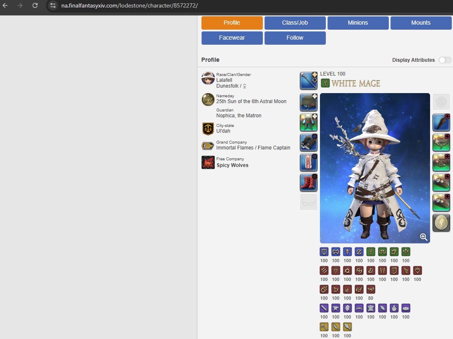Click the legs gear slot icon
The height and width of the screenshot is (339, 453).
tap(309, 162)
